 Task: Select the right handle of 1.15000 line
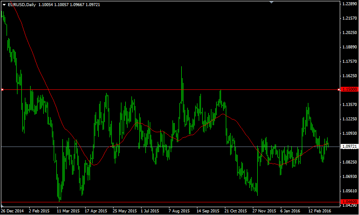click(338, 90)
